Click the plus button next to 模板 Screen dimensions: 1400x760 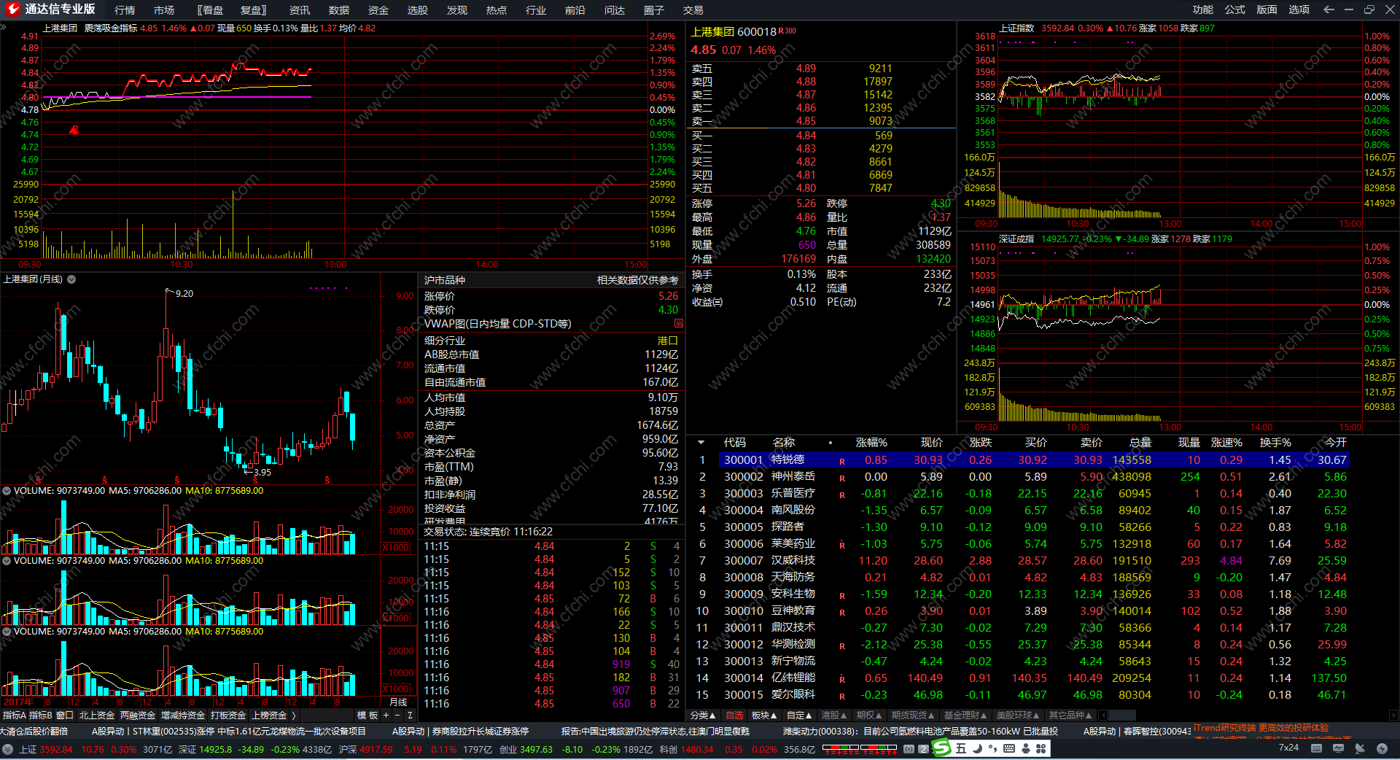pos(386,716)
